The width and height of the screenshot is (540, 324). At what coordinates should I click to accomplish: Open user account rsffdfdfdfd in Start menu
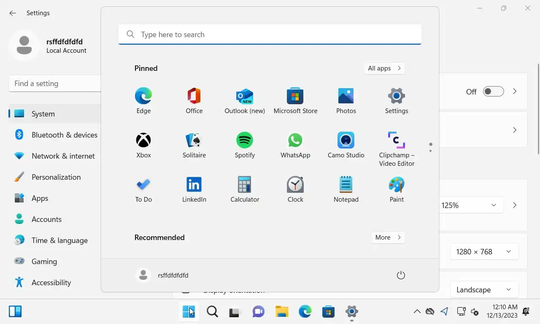[x=162, y=275]
